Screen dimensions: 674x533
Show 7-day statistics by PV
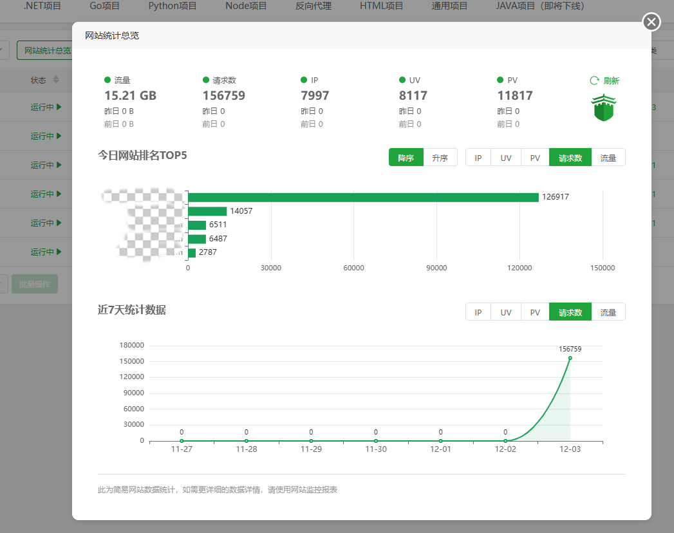coord(535,312)
